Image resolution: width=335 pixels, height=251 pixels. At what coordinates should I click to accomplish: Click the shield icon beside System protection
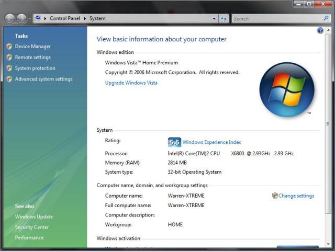9,68
